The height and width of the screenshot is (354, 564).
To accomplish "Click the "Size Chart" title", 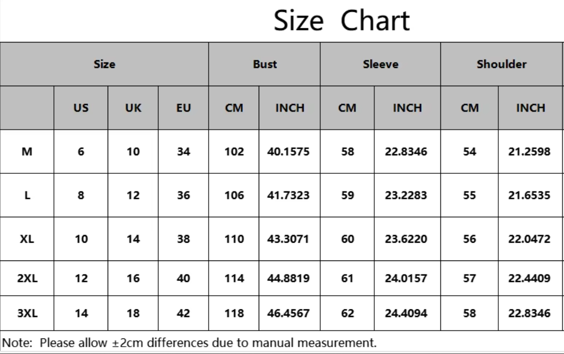I will (x=341, y=21).
